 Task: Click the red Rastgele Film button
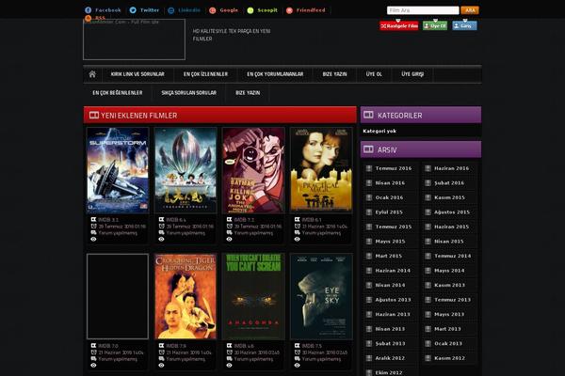coord(399,26)
